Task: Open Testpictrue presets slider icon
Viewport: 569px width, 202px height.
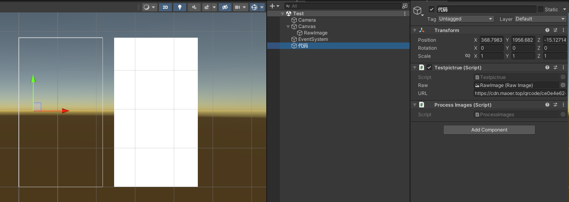Action: point(555,68)
